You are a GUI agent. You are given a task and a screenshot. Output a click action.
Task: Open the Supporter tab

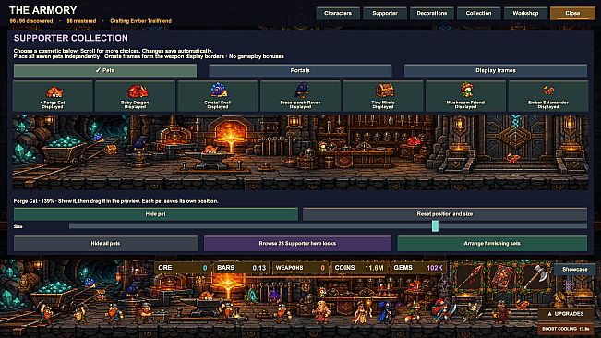click(x=385, y=13)
